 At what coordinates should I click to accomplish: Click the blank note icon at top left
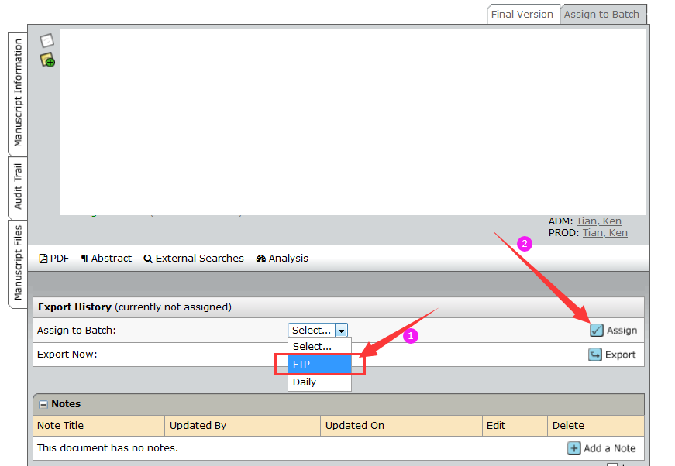point(46,40)
